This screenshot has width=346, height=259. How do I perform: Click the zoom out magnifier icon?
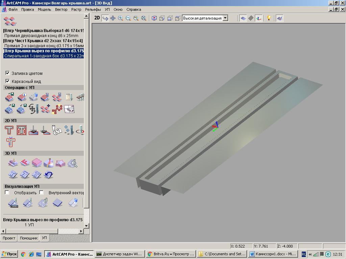(128, 18)
